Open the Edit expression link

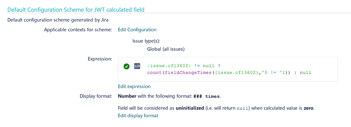(x=134, y=86)
